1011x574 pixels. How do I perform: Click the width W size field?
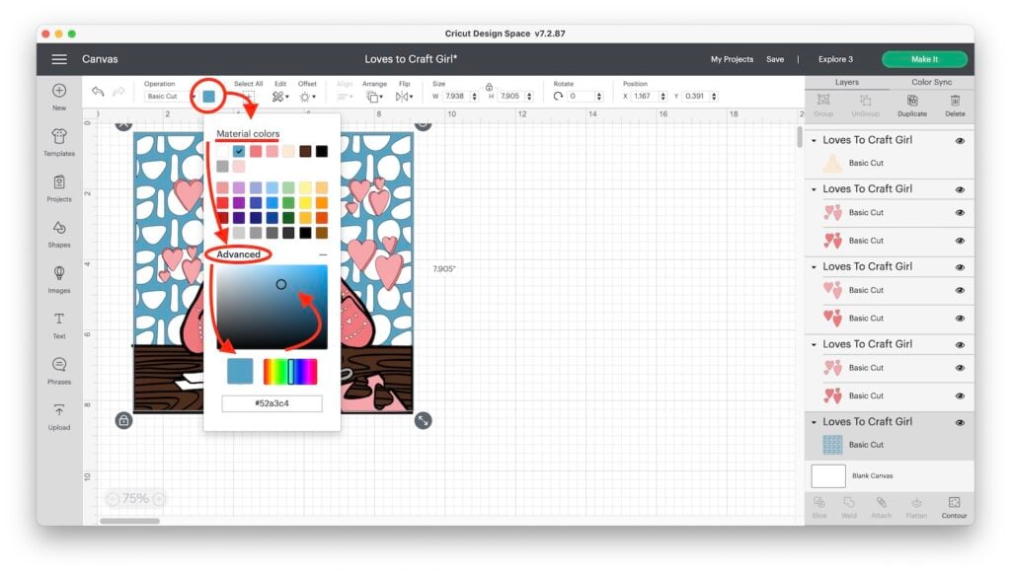[455, 97]
